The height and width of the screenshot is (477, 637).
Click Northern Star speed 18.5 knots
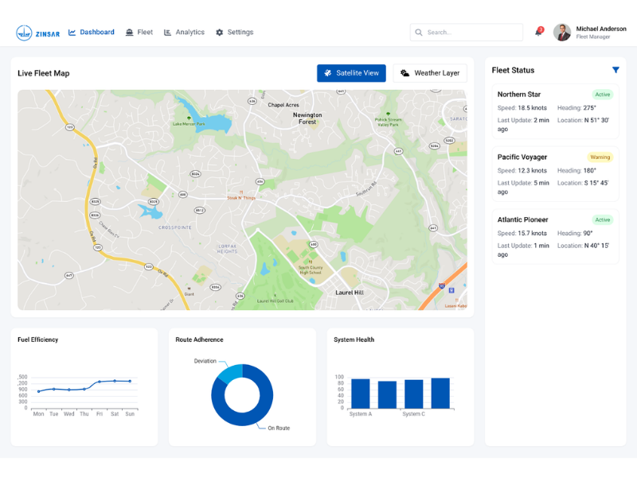[522, 108]
